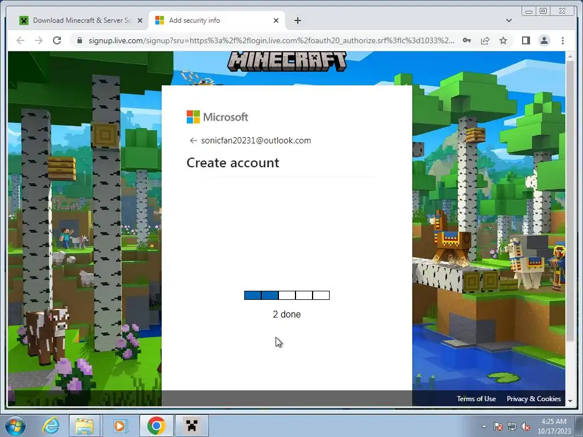This screenshot has width=583, height=437.
Task: Go back in Chrome history
Action: 20,40
